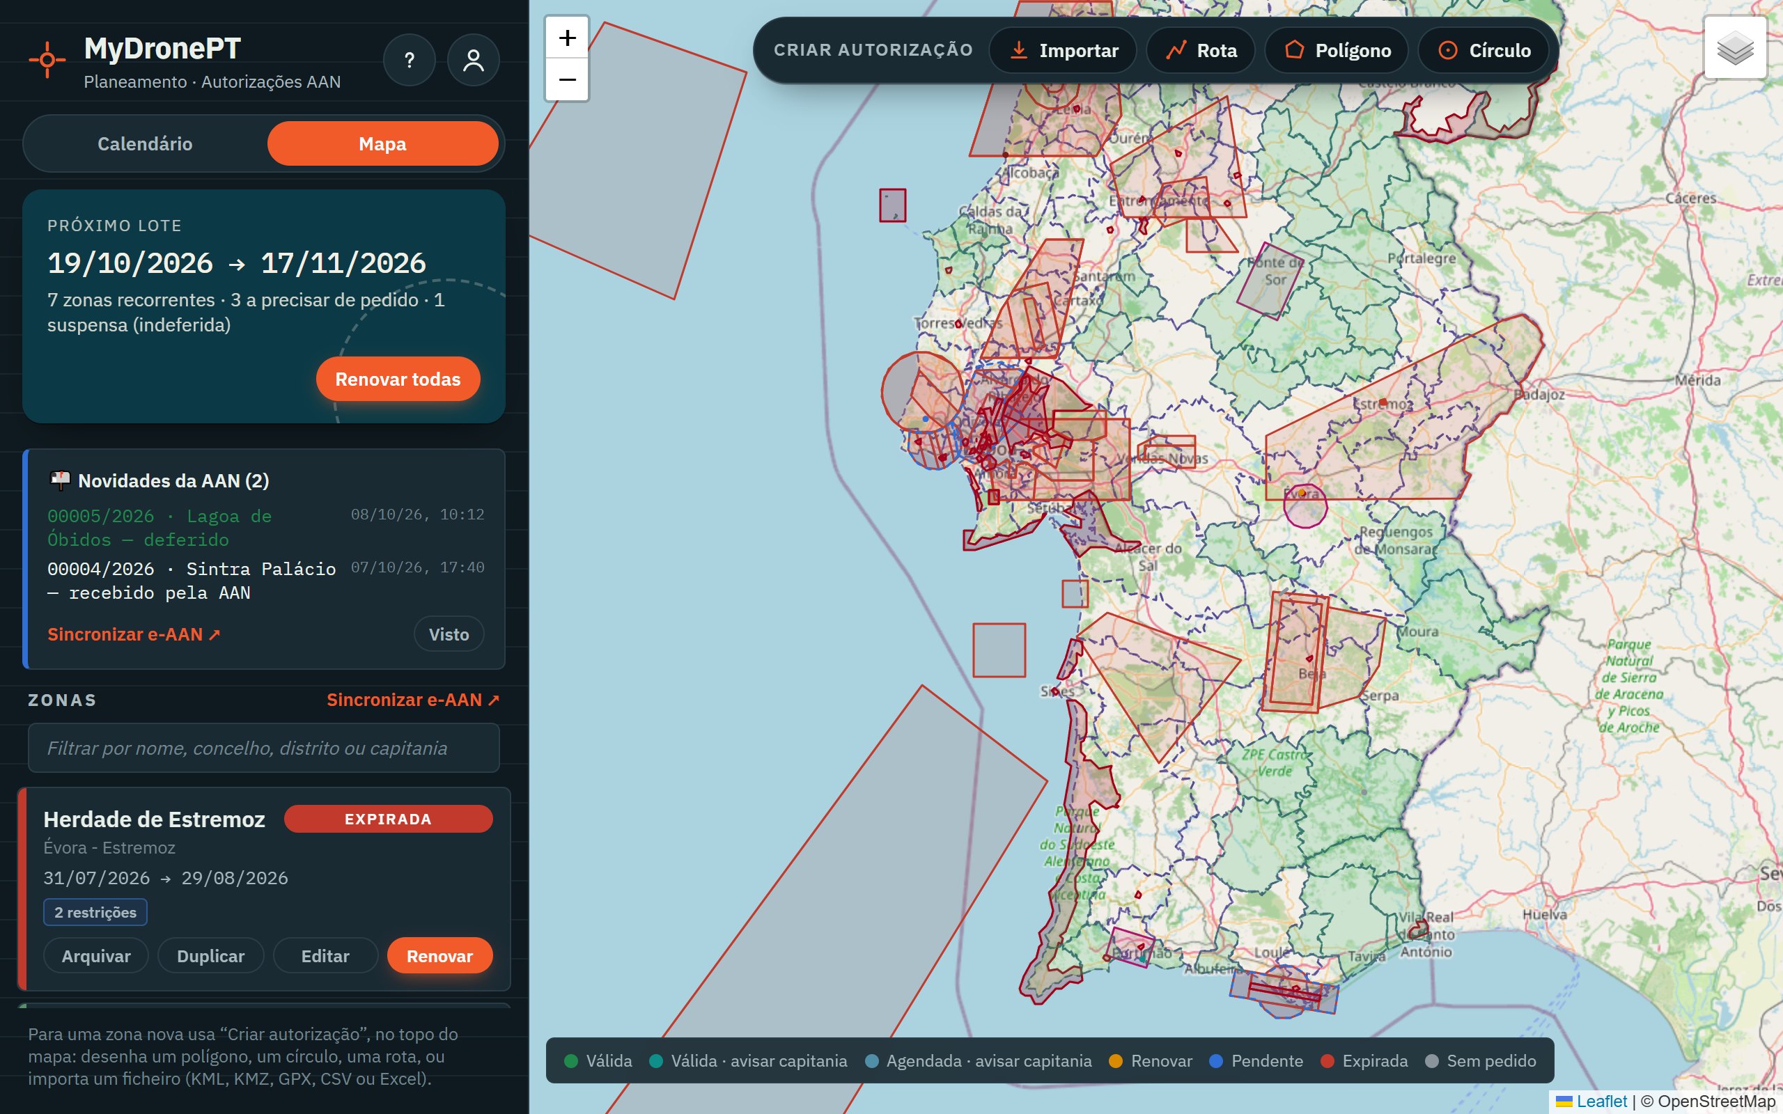Open Sincronizar e-AAN link beside Zonas heading
The width and height of the screenshot is (1783, 1114).
[x=412, y=699]
